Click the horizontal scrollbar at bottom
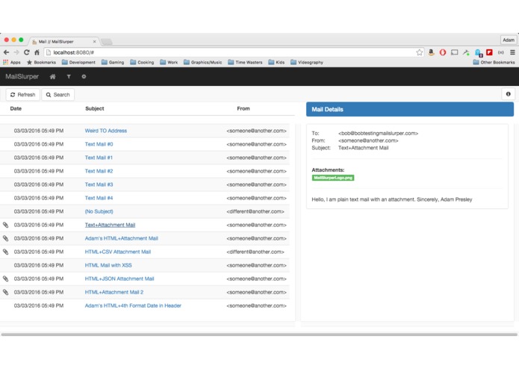The width and height of the screenshot is (519, 369). (260, 335)
